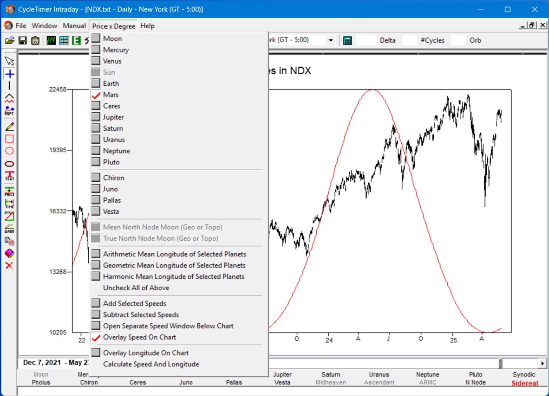Click Uncheck All of Above entry
The height and width of the screenshot is (396, 549).
136,287
